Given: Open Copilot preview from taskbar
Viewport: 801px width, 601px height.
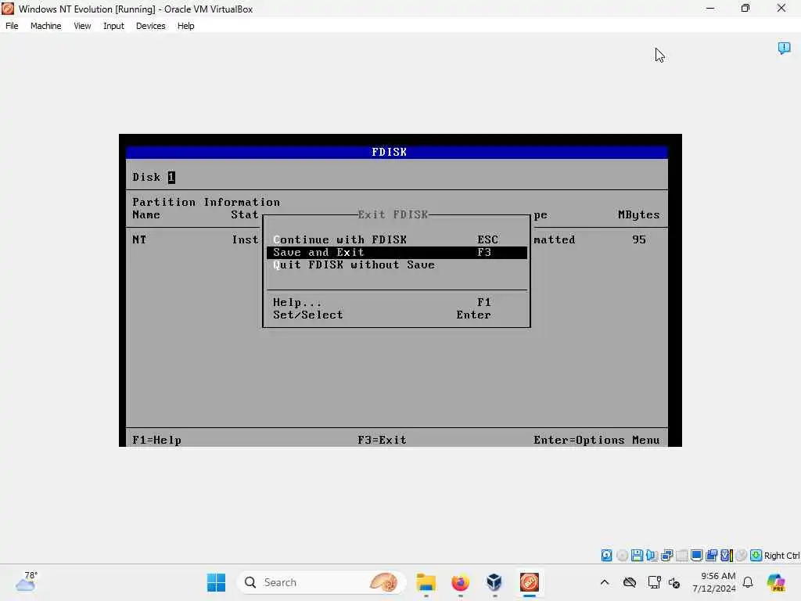Looking at the screenshot, I should pyautogui.click(x=775, y=582).
